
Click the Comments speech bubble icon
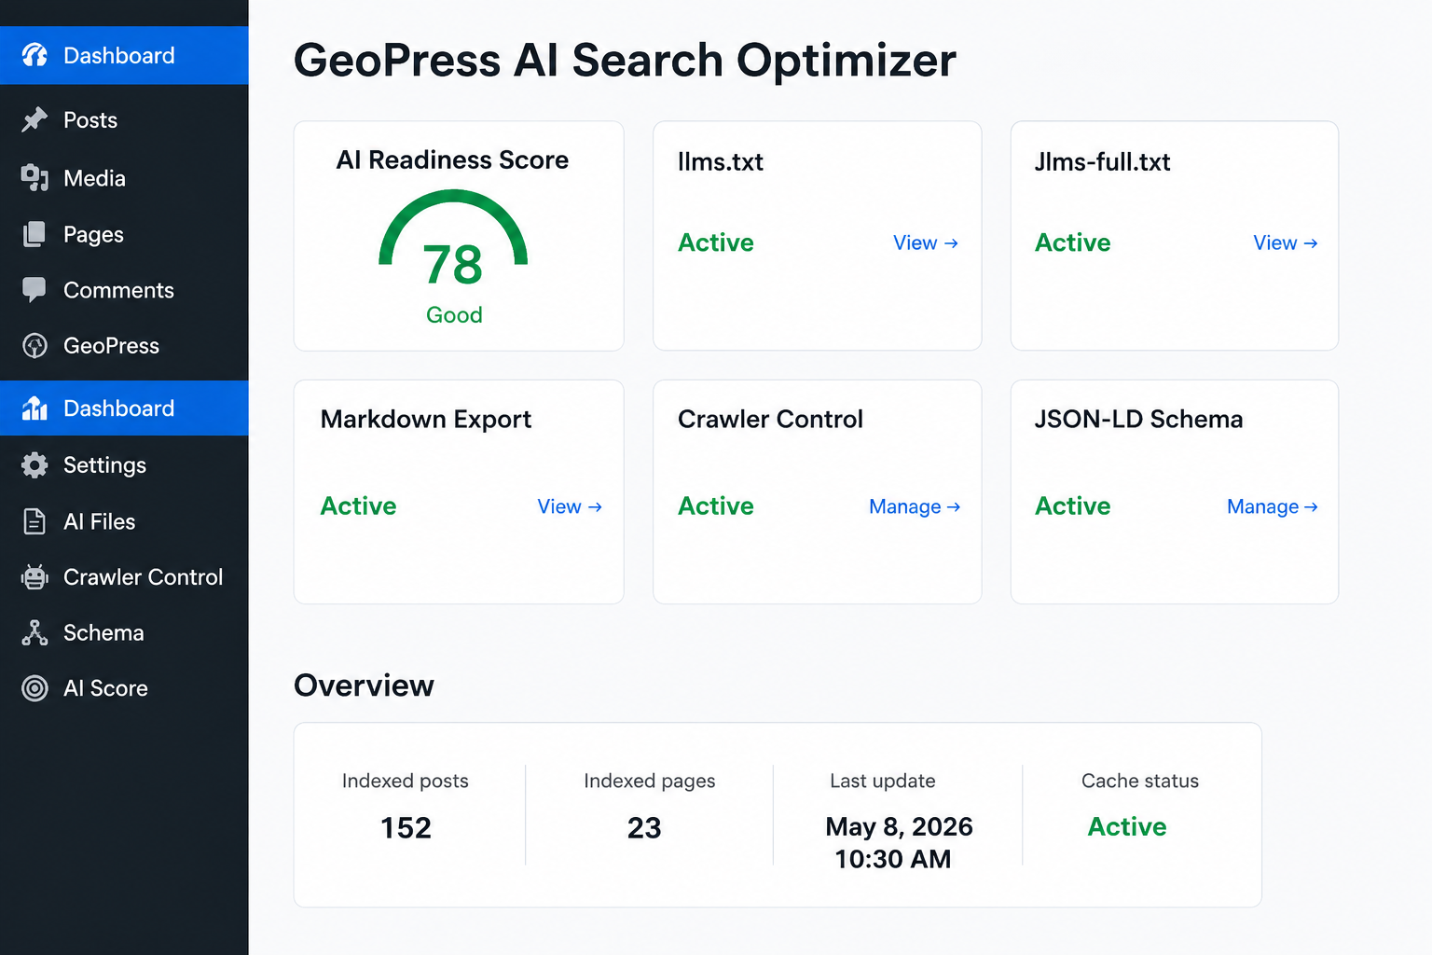(x=34, y=290)
